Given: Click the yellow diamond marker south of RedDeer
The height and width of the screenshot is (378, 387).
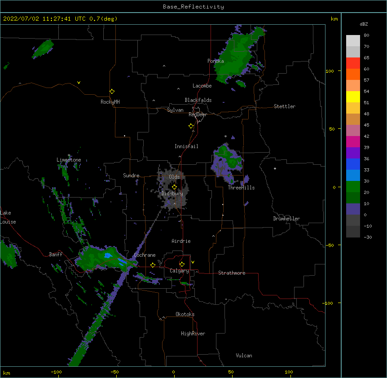Looking at the screenshot, I should click(x=191, y=126).
